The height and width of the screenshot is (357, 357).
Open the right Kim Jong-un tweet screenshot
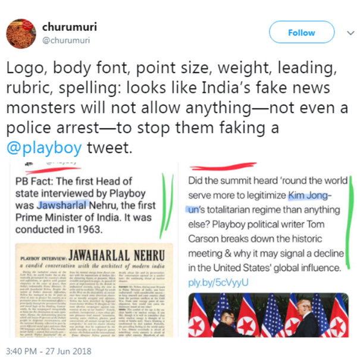click(x=268, y=250)
